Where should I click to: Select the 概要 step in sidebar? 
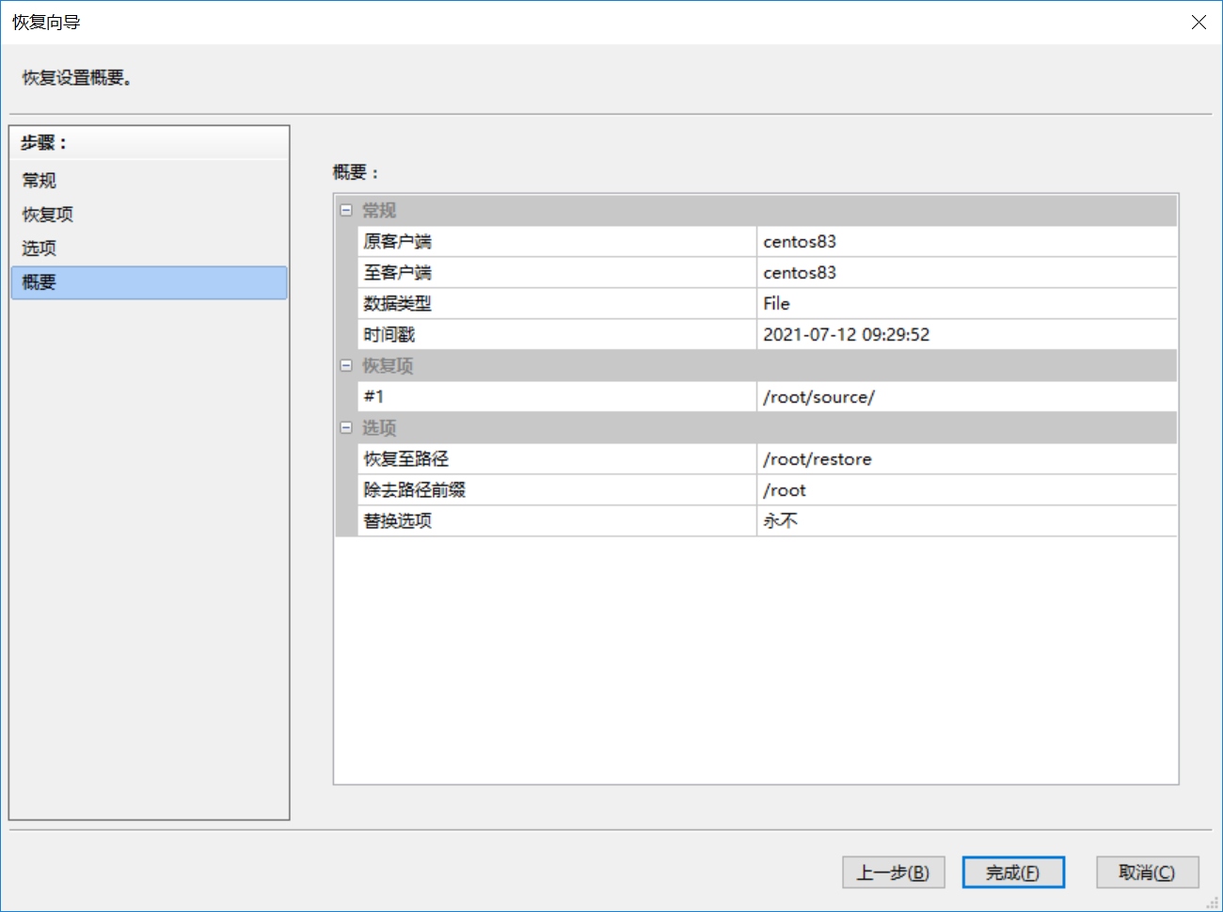[40, 282]
